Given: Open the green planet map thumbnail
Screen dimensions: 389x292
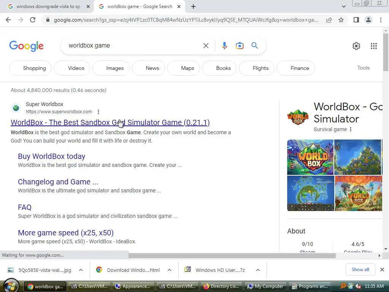Looking at the screenshot, I should tap(311, 194).
